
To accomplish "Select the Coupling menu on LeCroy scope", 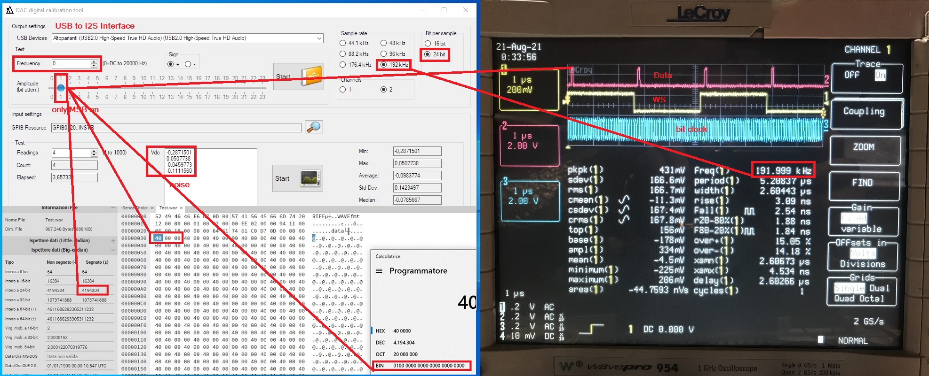I will [865, 113].
